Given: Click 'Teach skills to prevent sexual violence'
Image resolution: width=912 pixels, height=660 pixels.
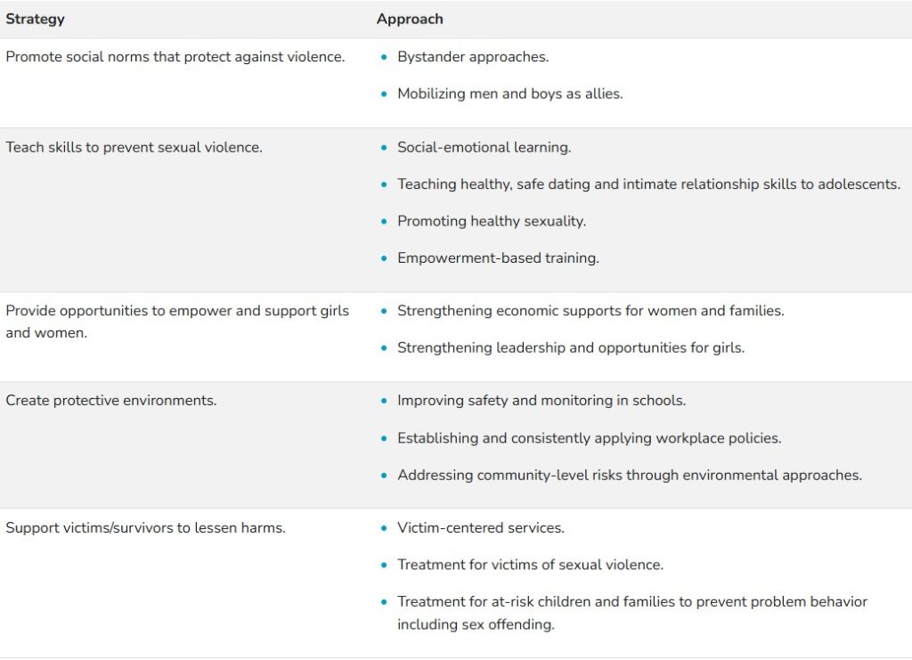Looking at the screenshot, I should click(134, 148).
